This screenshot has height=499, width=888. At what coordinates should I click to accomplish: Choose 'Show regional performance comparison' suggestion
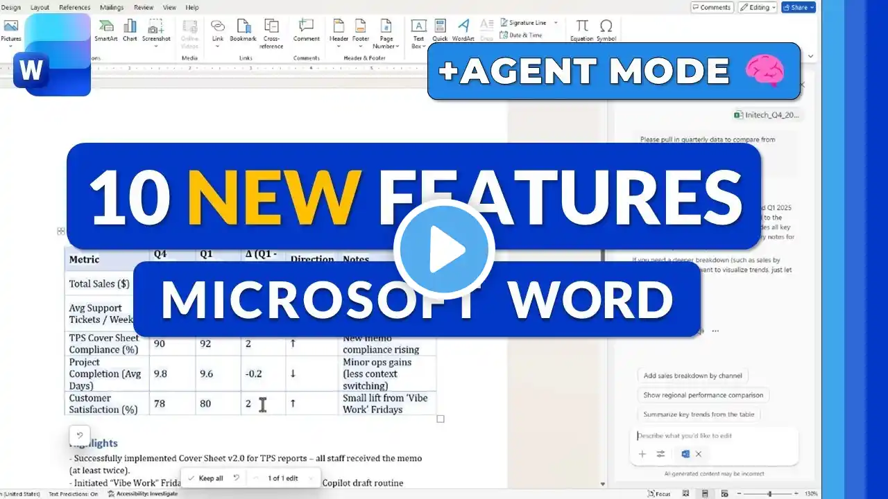[x=703, y=395]
